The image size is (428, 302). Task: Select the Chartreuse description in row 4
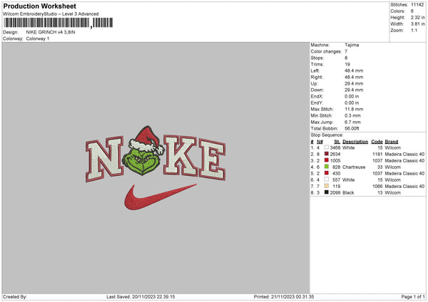[354, 167]
